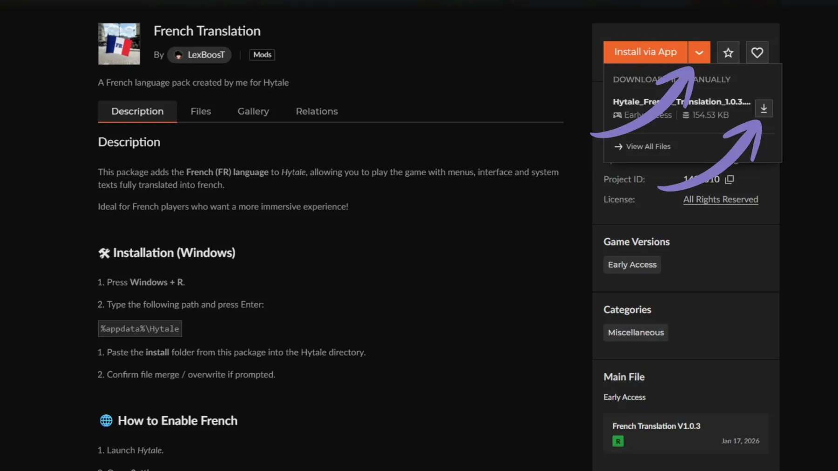Click the gamepad icon next to Early Access
This screenshot has height=471, width=838.
[x=617, y=115]
